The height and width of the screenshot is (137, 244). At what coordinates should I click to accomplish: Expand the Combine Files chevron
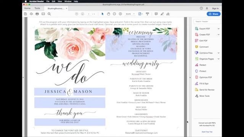click(218, 53)
